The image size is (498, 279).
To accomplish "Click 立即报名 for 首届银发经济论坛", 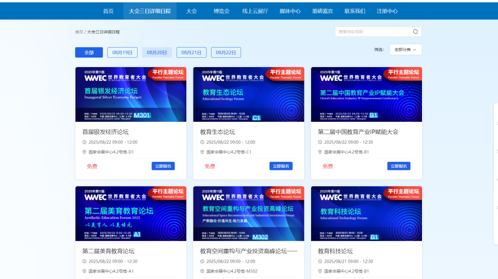I will point(163,166).
